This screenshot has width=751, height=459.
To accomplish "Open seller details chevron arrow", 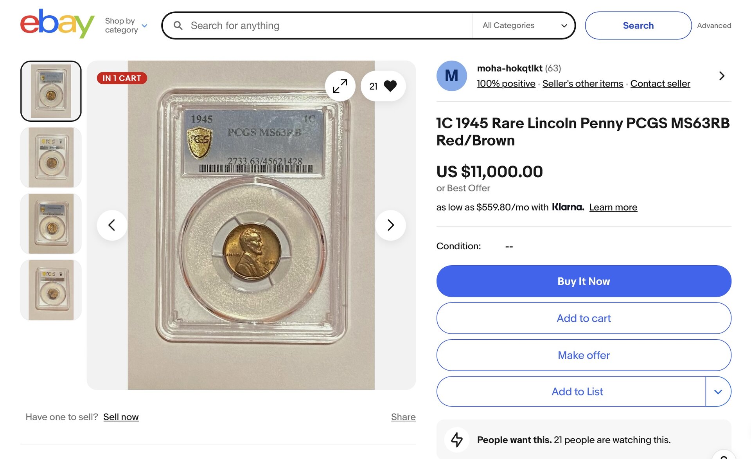I will 722,76.
